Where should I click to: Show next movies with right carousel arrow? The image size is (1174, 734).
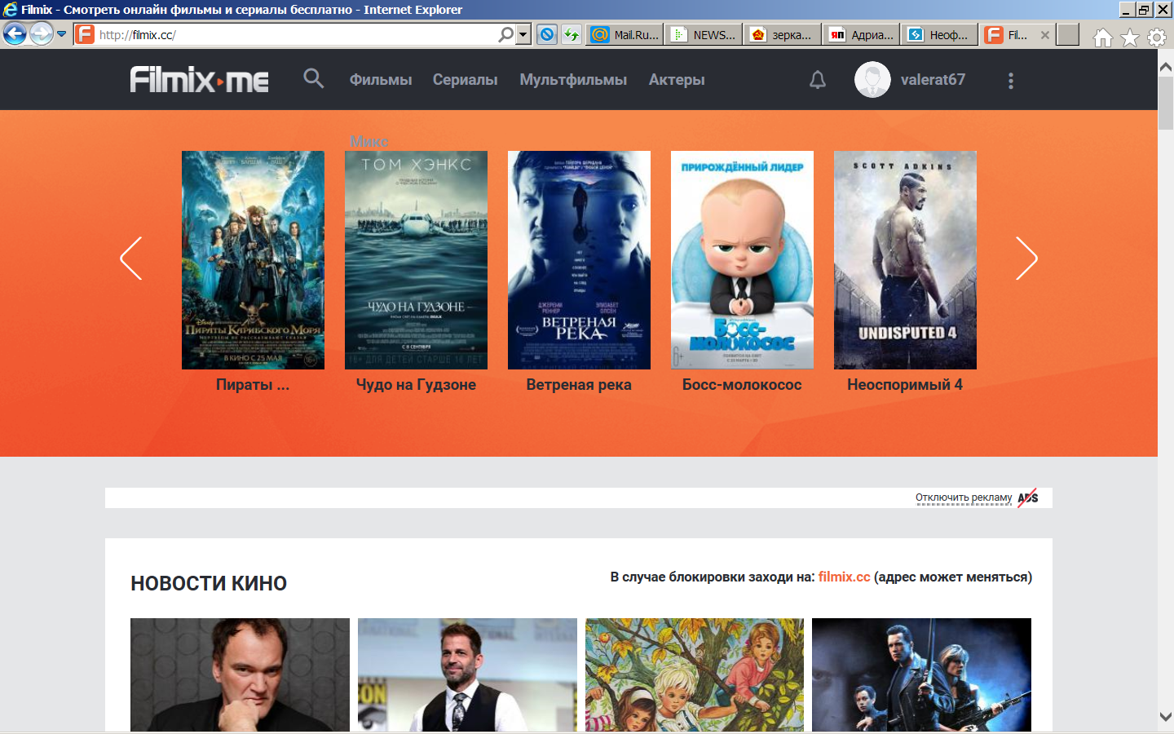click(1026, 259)
